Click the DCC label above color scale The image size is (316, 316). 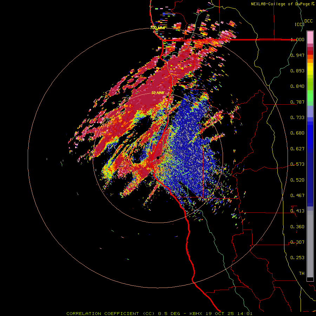pos(308,21)
